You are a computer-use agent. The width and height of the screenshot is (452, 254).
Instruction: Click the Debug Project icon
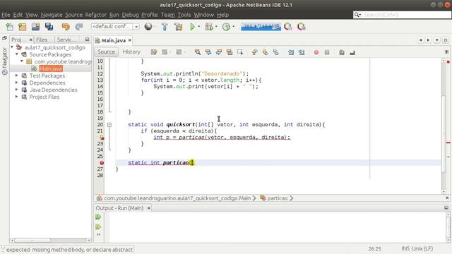point(209,27)
